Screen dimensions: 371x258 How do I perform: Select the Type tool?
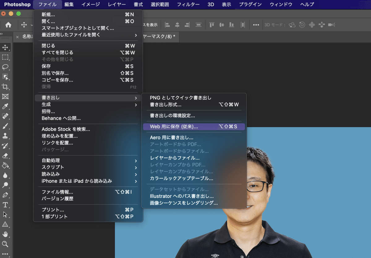(5, 205)
